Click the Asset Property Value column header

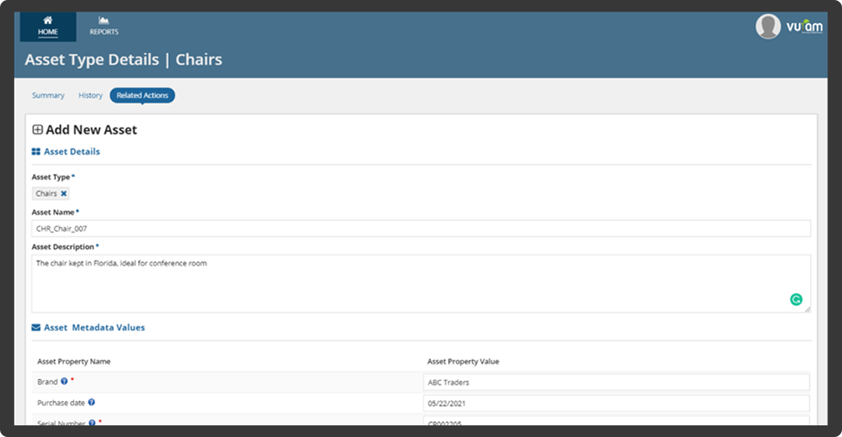463,362
